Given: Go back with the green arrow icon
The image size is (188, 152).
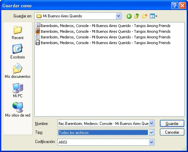Looking at the screenshot, I should point(129,16).
